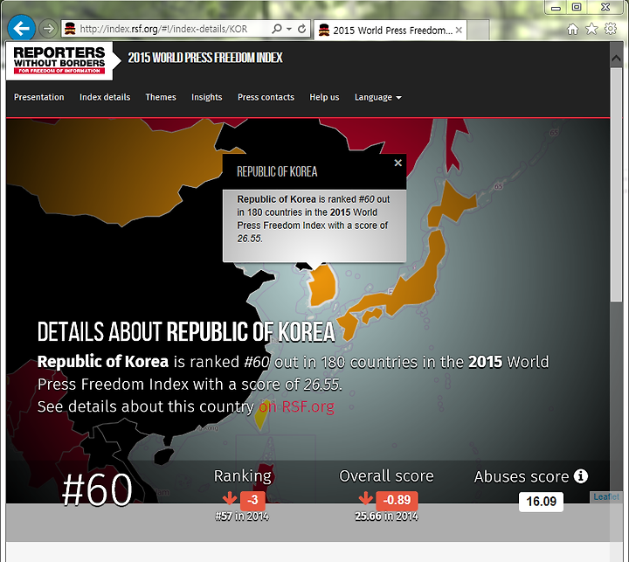Close the 2015 World Press Freedom tab
The height and width of the screenshot is (562, 629).
coord(459,30)
